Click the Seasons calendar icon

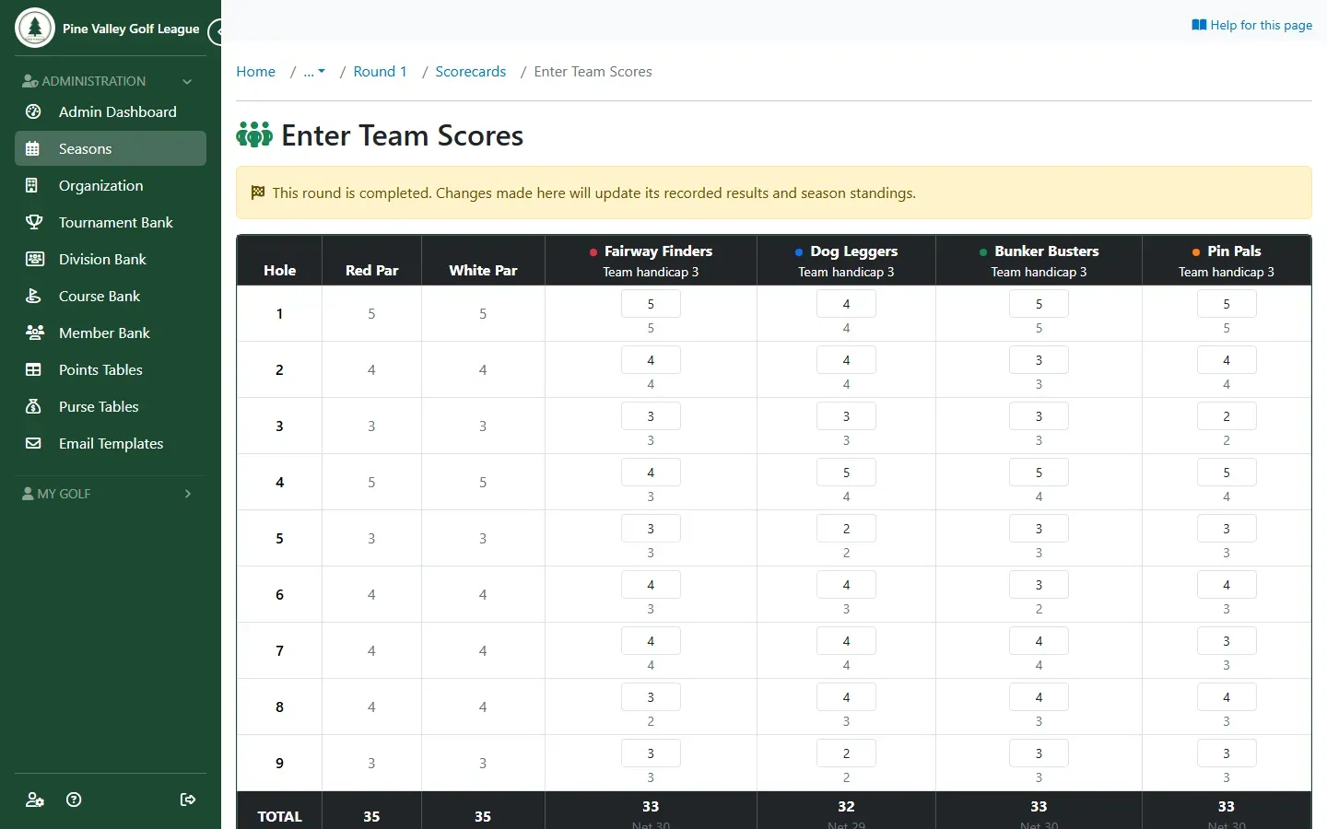click(x=33, y=148)
